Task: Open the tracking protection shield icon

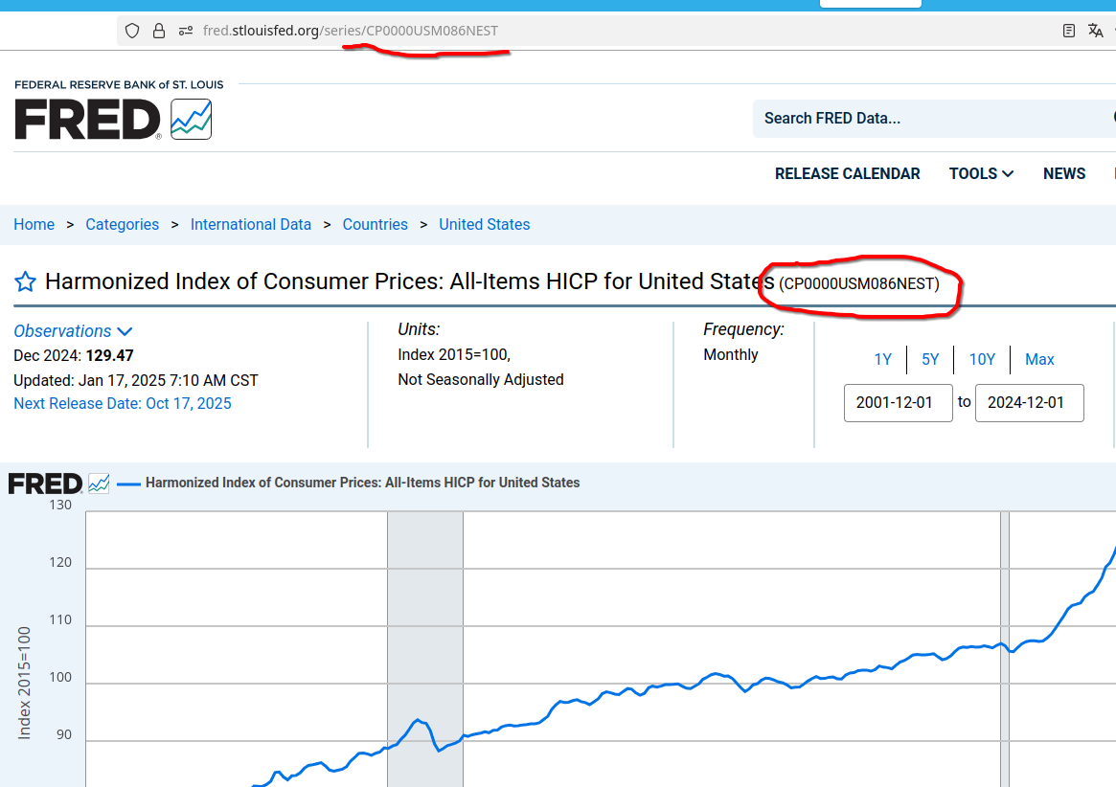Action: (x=133, y=31)
